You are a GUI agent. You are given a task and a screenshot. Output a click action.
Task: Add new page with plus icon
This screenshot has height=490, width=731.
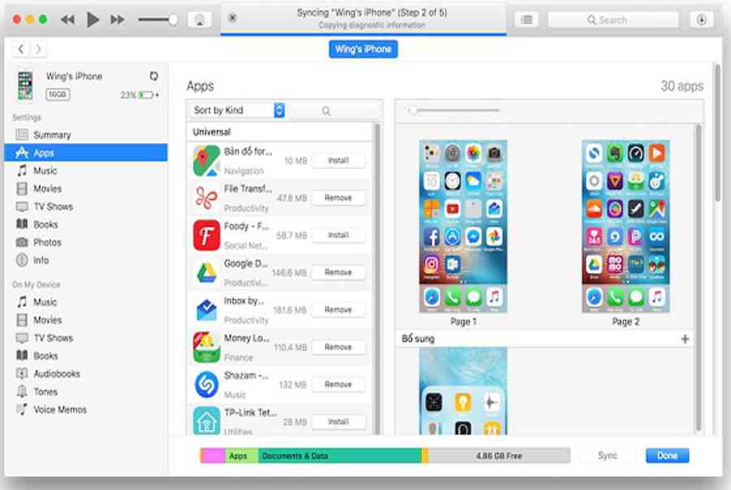click(x=685, y=339)
